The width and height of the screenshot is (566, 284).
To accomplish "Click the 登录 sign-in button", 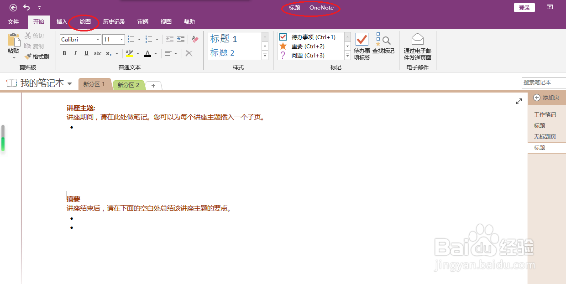I will tap(524, 7).
